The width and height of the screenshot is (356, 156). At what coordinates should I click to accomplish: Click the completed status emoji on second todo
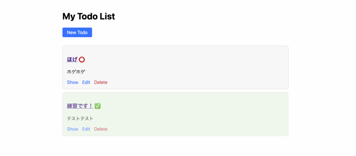(98, 106)
